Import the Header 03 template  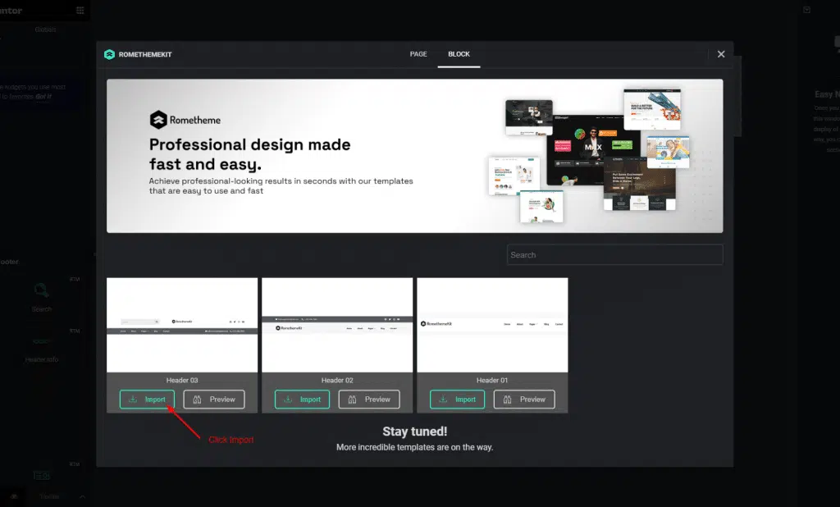147,400
